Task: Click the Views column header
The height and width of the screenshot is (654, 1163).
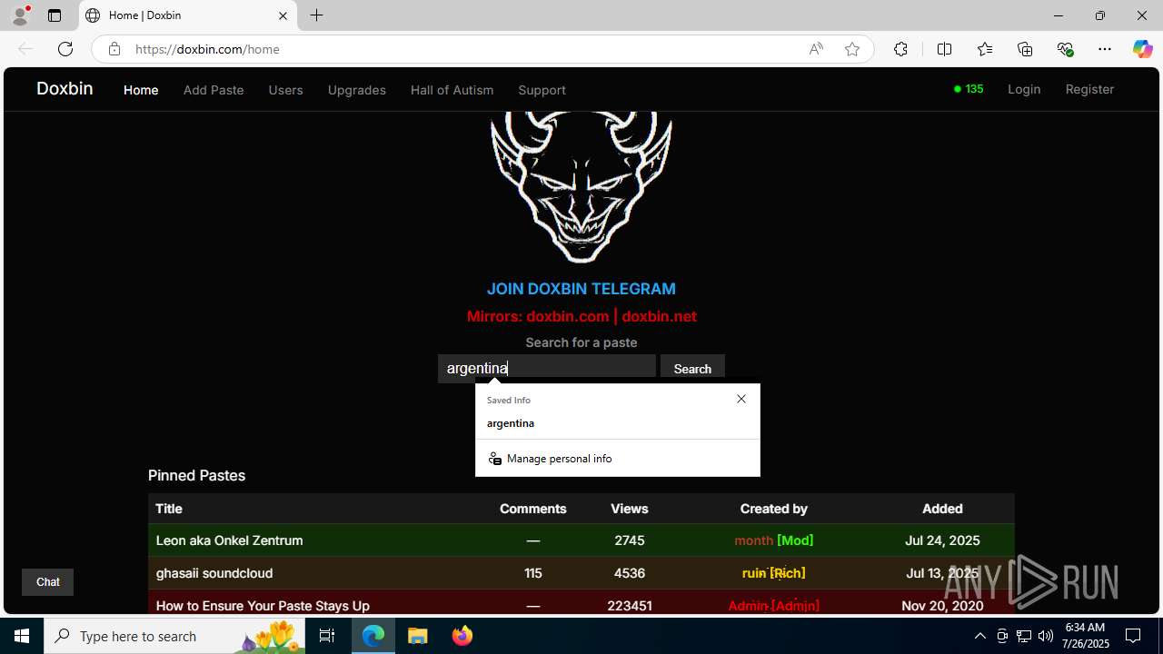Action: pyautogui.click(x=630, y=509)
